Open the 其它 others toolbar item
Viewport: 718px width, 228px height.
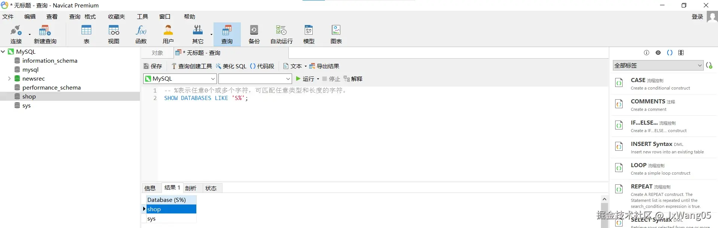(x=197, y=34)
